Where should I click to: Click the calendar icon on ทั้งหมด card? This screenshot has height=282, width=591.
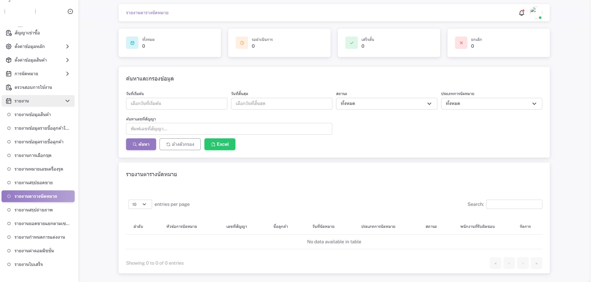132,43
